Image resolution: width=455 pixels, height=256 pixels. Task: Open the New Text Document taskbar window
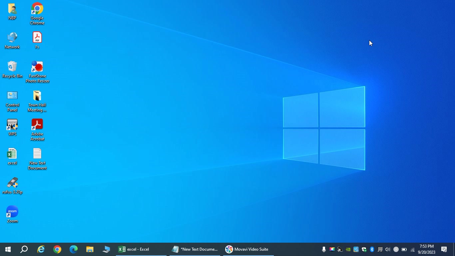pos(195,249)
